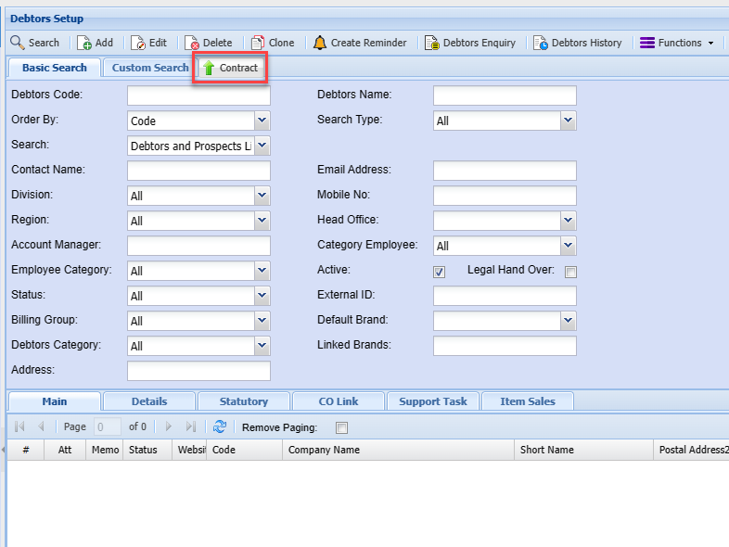This screenshot has width=729, height=547.
Task: Open the Support Task tab
Action: pyautogui.click(x=433, y=401)
